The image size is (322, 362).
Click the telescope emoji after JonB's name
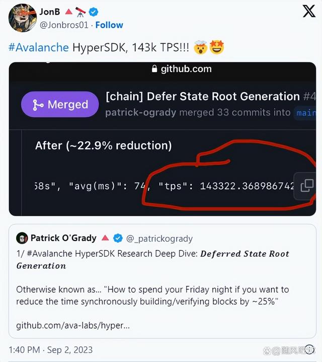pyautogui.click(x=80, y=11)
